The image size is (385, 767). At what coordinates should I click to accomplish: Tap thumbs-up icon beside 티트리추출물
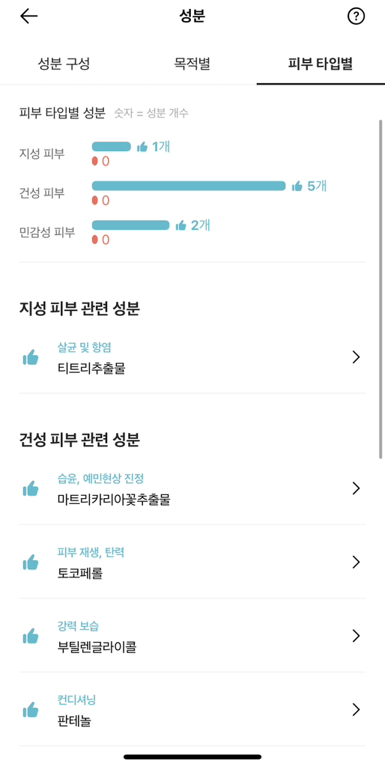30,357
